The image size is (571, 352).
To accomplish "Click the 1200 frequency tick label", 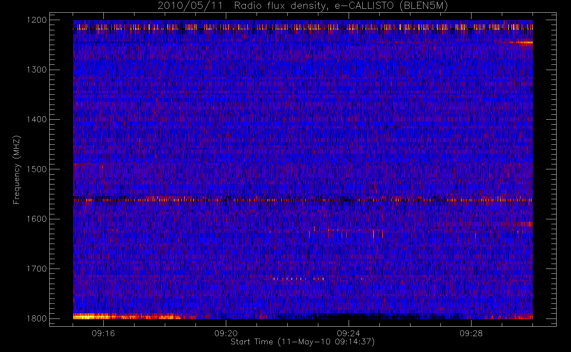I will pos(37,20).
